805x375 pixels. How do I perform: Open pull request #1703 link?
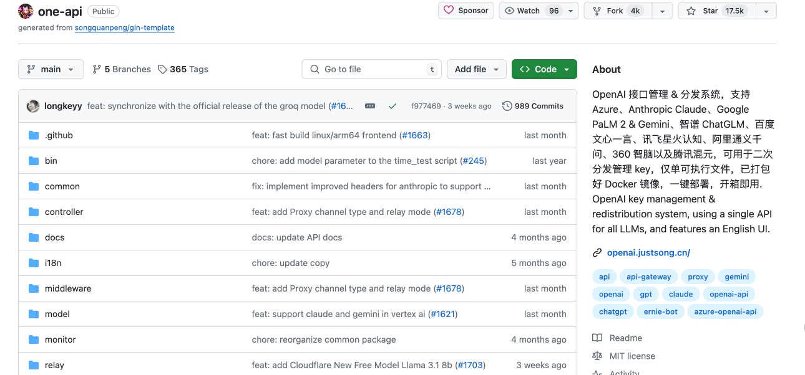pos(471,365)
